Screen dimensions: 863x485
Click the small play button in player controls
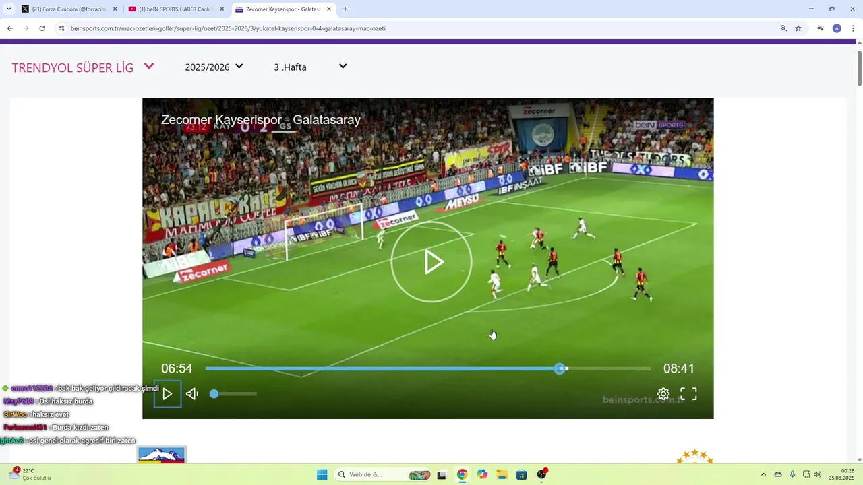tap(167, 394)
